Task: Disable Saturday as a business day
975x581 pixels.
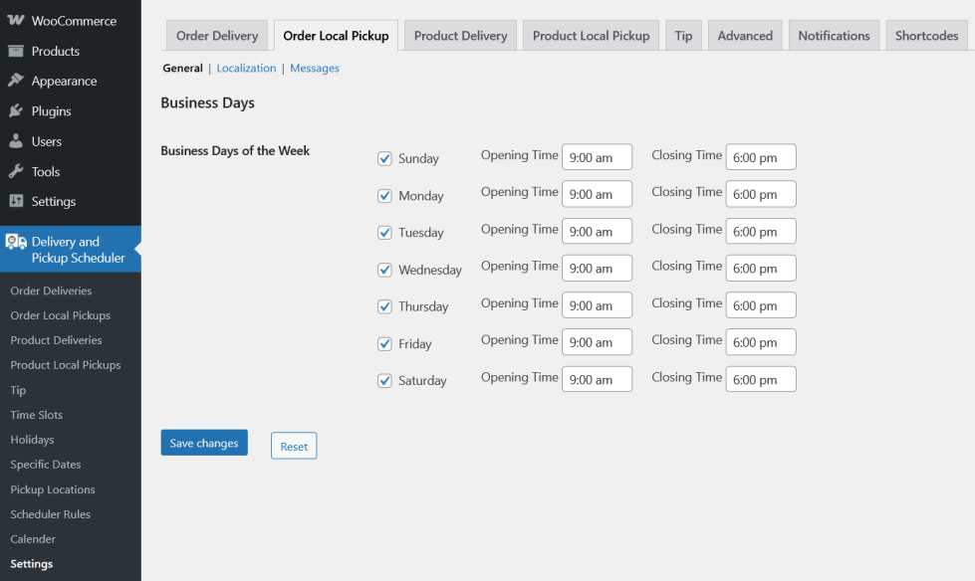Action: pos(384,380)
